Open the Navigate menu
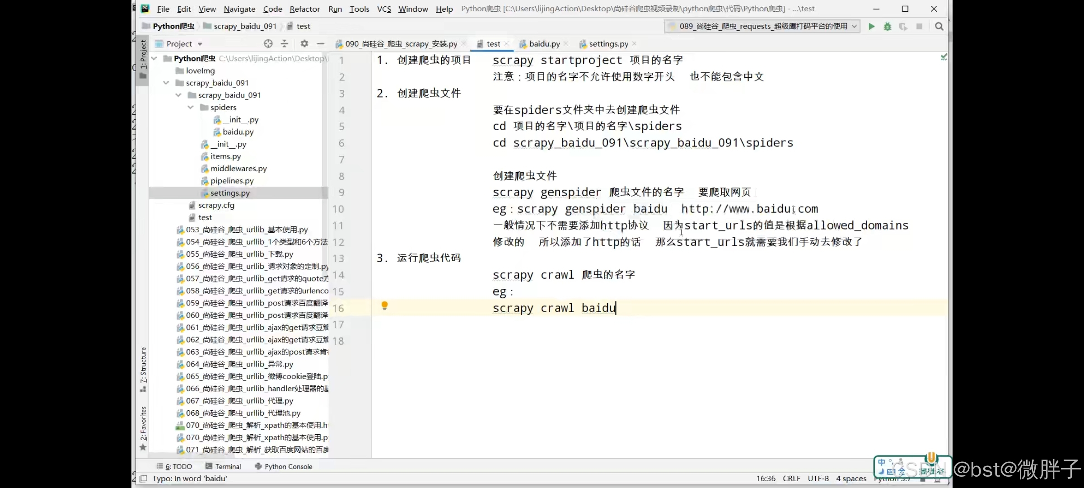 pyautogui.click(x=239, y=9)
